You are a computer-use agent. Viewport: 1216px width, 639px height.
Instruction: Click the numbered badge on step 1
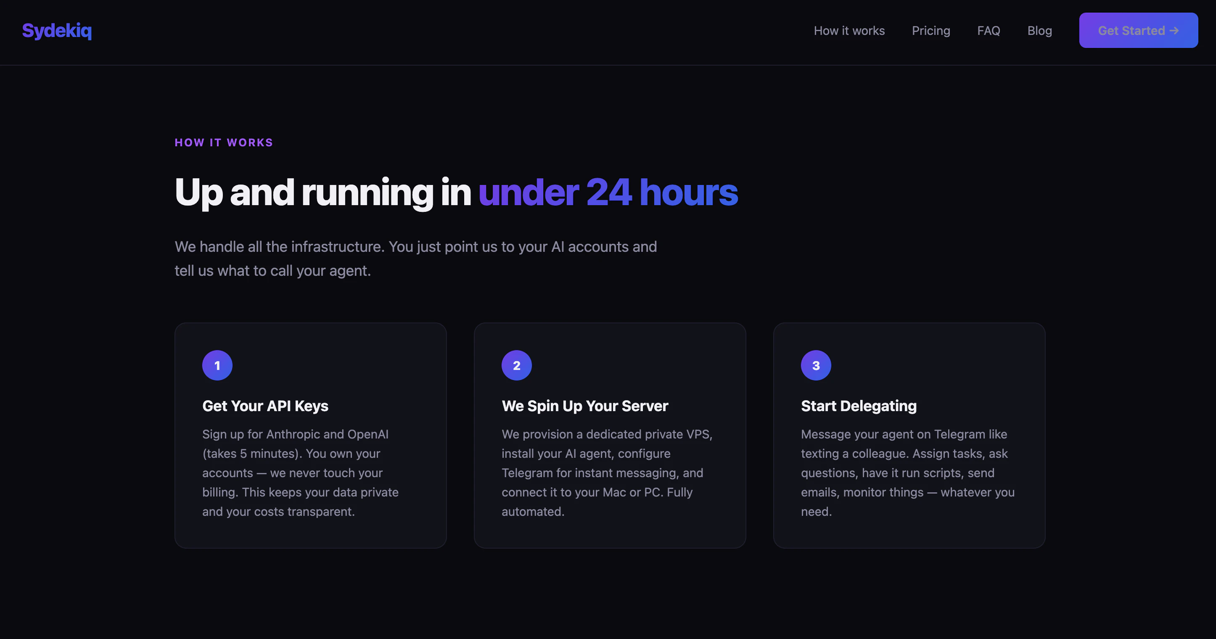point(217,365)
